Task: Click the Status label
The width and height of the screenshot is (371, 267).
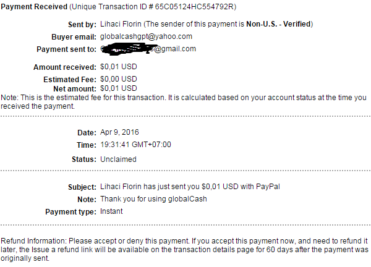Action: [x=82, y=159]
